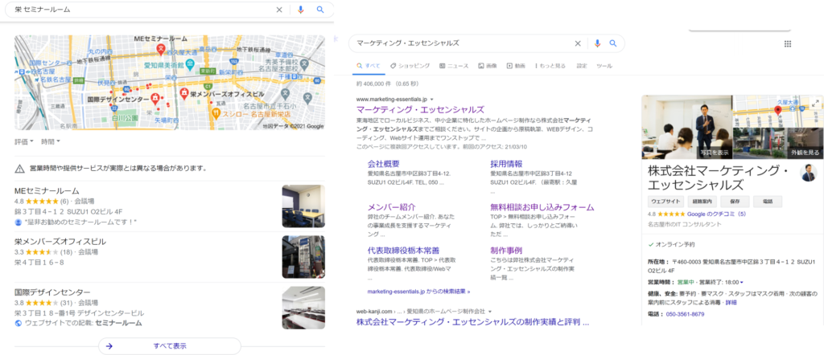The height and width of the screenshot is (355, 824).
Task: Focus the マーケティング・エッセンシャルズ search input
Action: (x=463, y=43)
